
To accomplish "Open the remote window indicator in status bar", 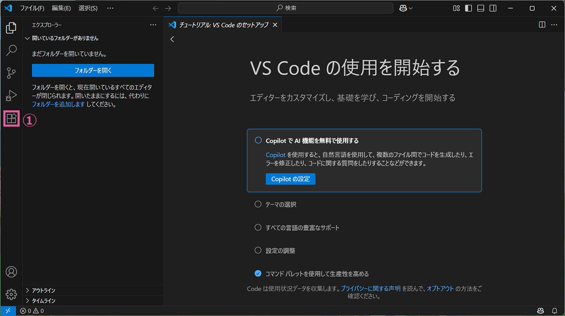I will (x=8, y=311).
